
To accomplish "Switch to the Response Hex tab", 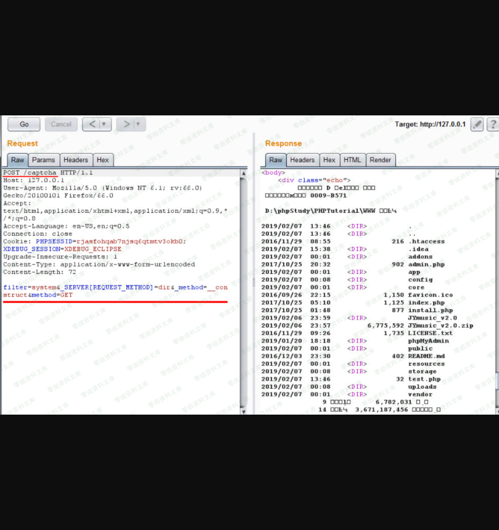I will (329, 160).
